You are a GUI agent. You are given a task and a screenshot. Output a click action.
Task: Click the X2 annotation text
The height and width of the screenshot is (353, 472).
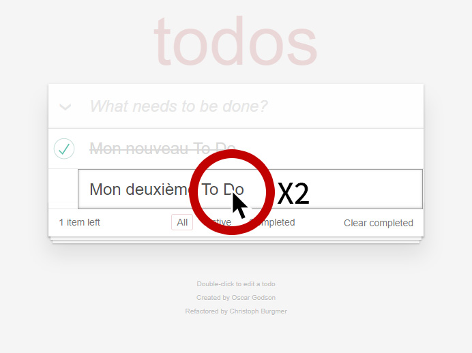point(293,194)
